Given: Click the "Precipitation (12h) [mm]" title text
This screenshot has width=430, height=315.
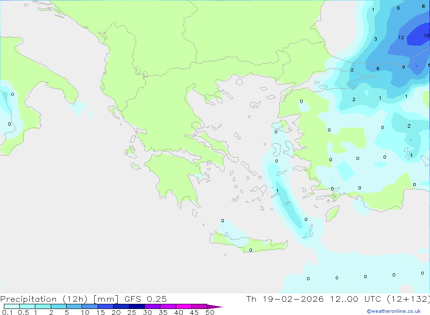Looking at the screenshot, I should 59,299.
